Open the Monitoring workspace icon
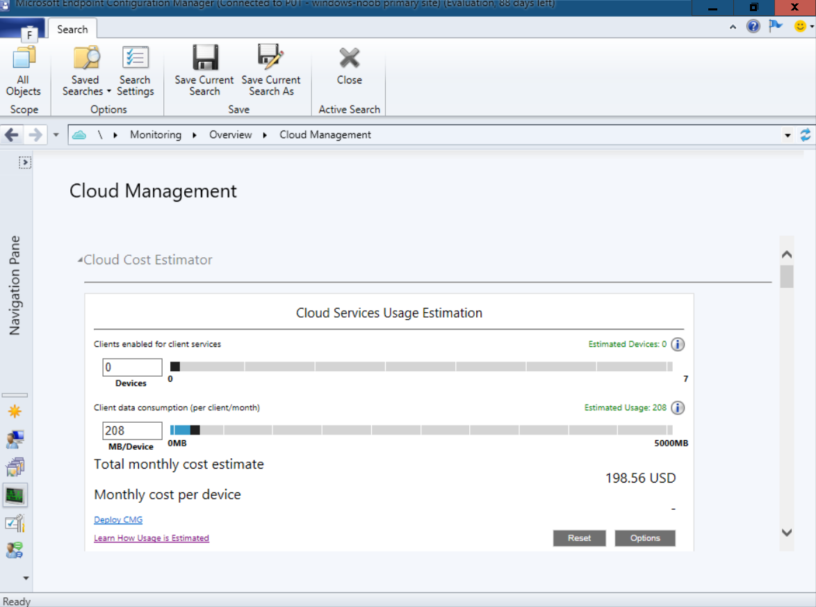 pyautogui.click(x=15, y=496)
